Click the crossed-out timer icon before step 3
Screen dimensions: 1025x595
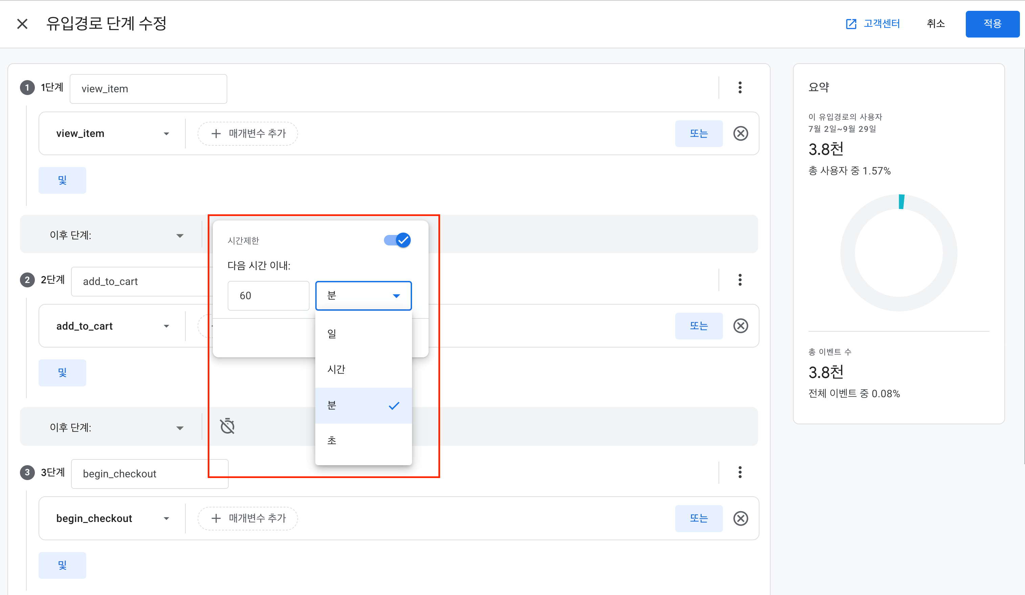tap(227, 426)
